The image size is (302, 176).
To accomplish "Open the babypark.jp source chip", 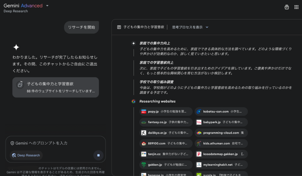I will [221, 122].
